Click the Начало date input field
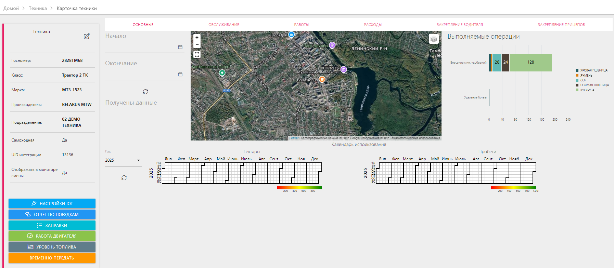This screenshot has width=614, height=268. (140, 47)
